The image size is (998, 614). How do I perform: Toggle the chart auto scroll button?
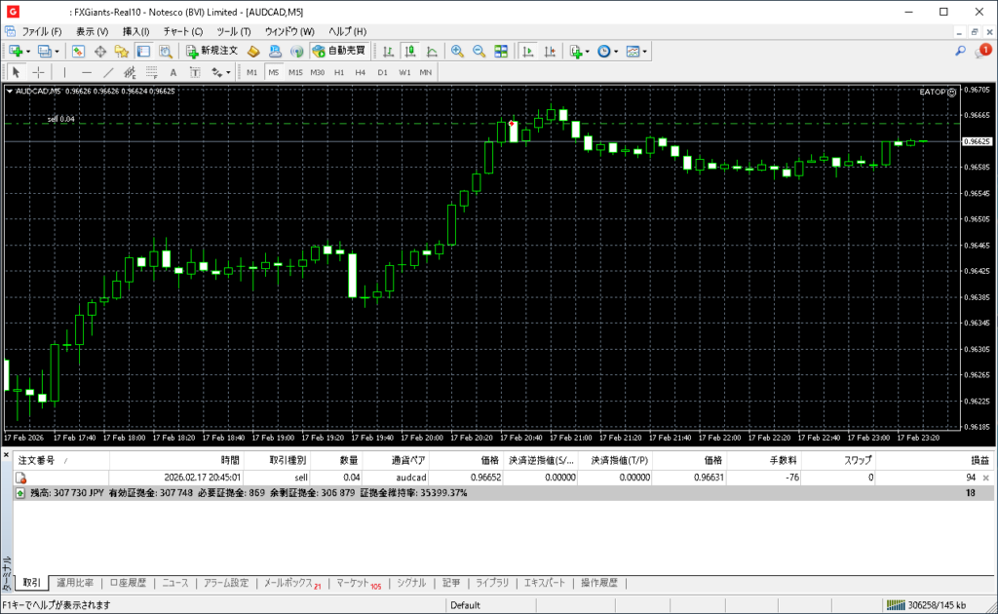coord(528,51)
